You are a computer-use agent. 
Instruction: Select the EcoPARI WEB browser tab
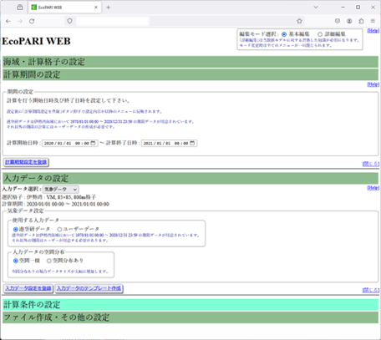tap(65, 8)
